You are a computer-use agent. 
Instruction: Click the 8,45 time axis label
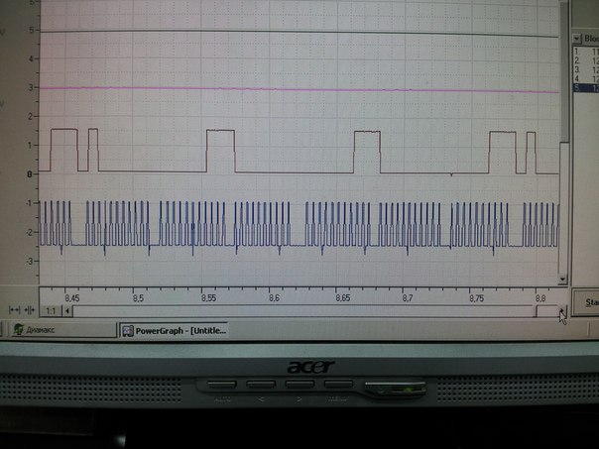pyautogui.click(x=72, y=297)
